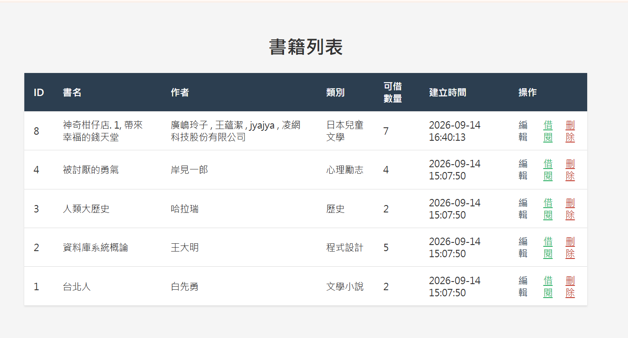Click the available quantity 7
The height and width of the screenshot is (338, 628).
pos(386,131)
